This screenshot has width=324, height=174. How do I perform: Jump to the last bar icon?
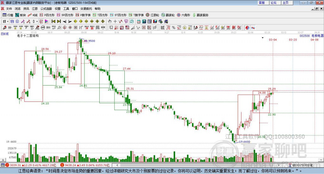point(59,21)
